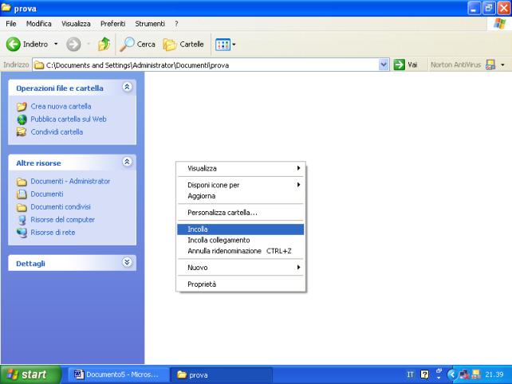The height and width of the screenshot is (384, 512).
Task: Click the green Indietro back arrow
Action: pos(13,45)
